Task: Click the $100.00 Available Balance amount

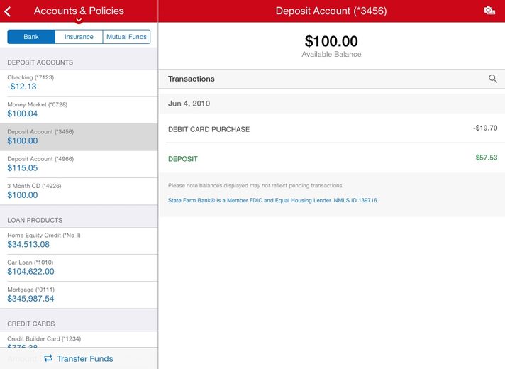Action: coord(331,41)
